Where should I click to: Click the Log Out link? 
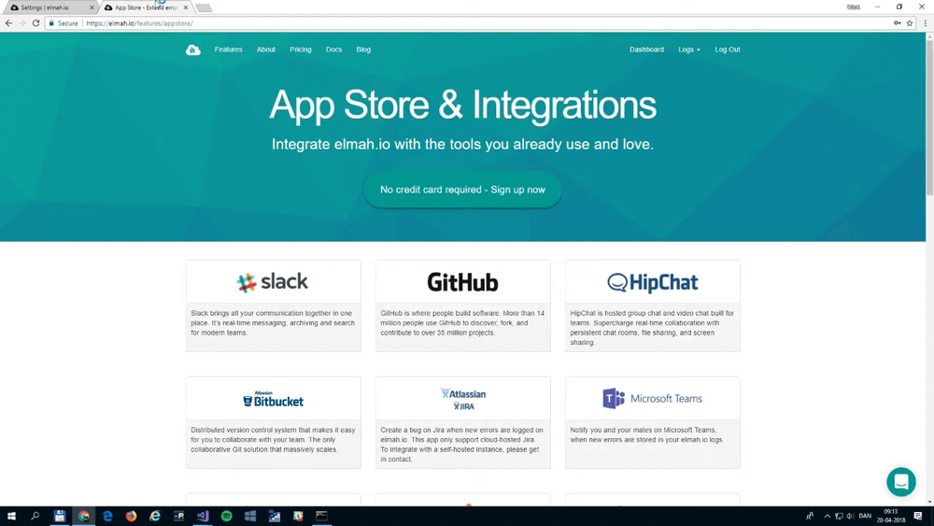coord(728,50)
